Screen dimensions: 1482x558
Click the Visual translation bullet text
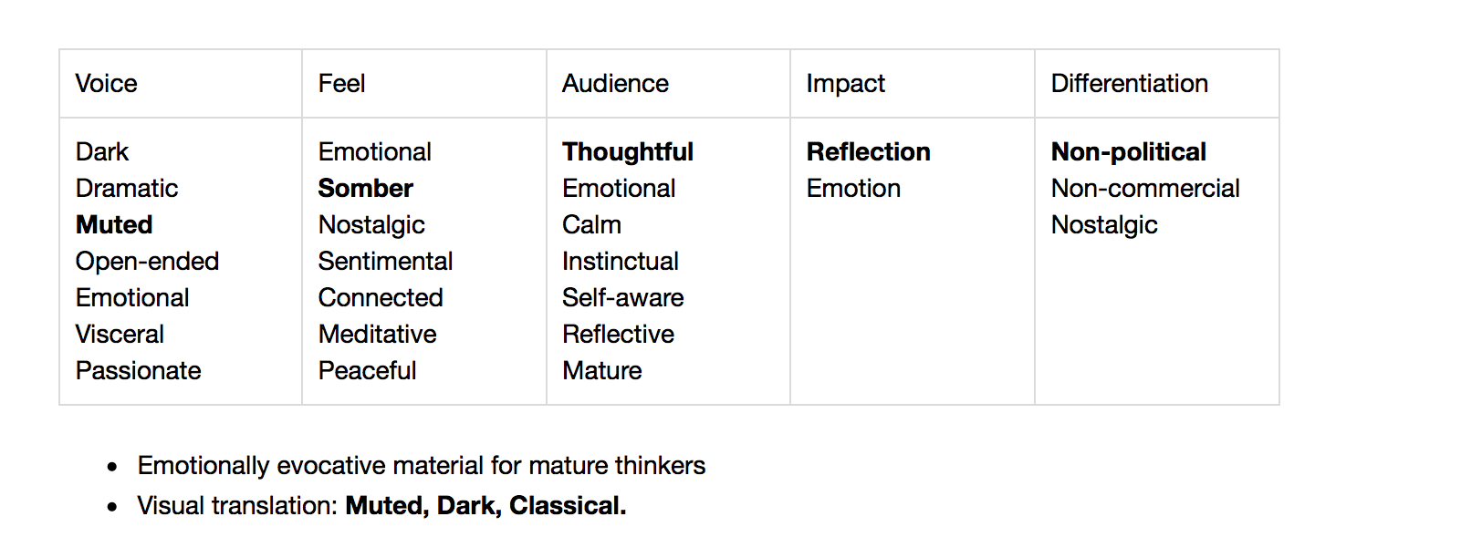(x=381, y=505)
